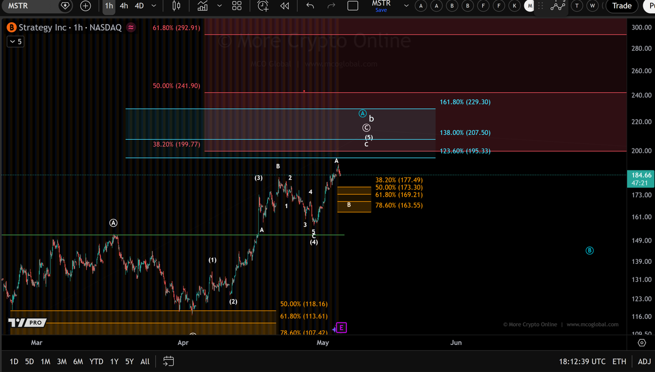Undo the last chart action
655x372 pixels.
coord(310,6)
